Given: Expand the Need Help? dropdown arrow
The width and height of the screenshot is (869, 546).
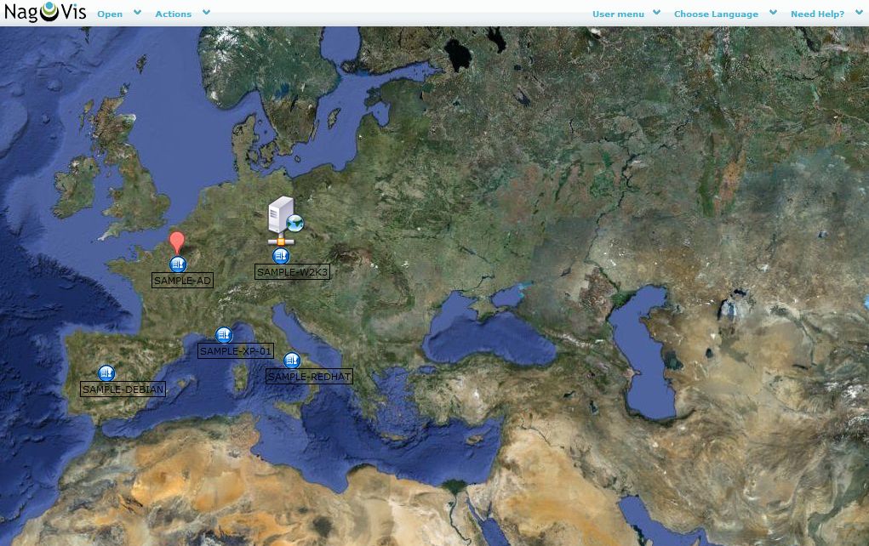Looking at the screenshot, I should point(859,13).
